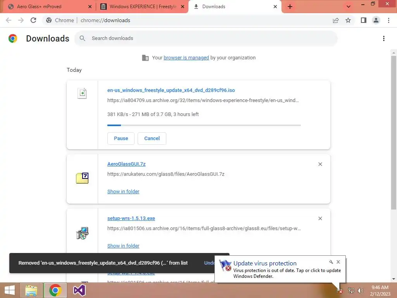Launch Visual Studio from taskbar
397x298 pixels.
point(79,290)
